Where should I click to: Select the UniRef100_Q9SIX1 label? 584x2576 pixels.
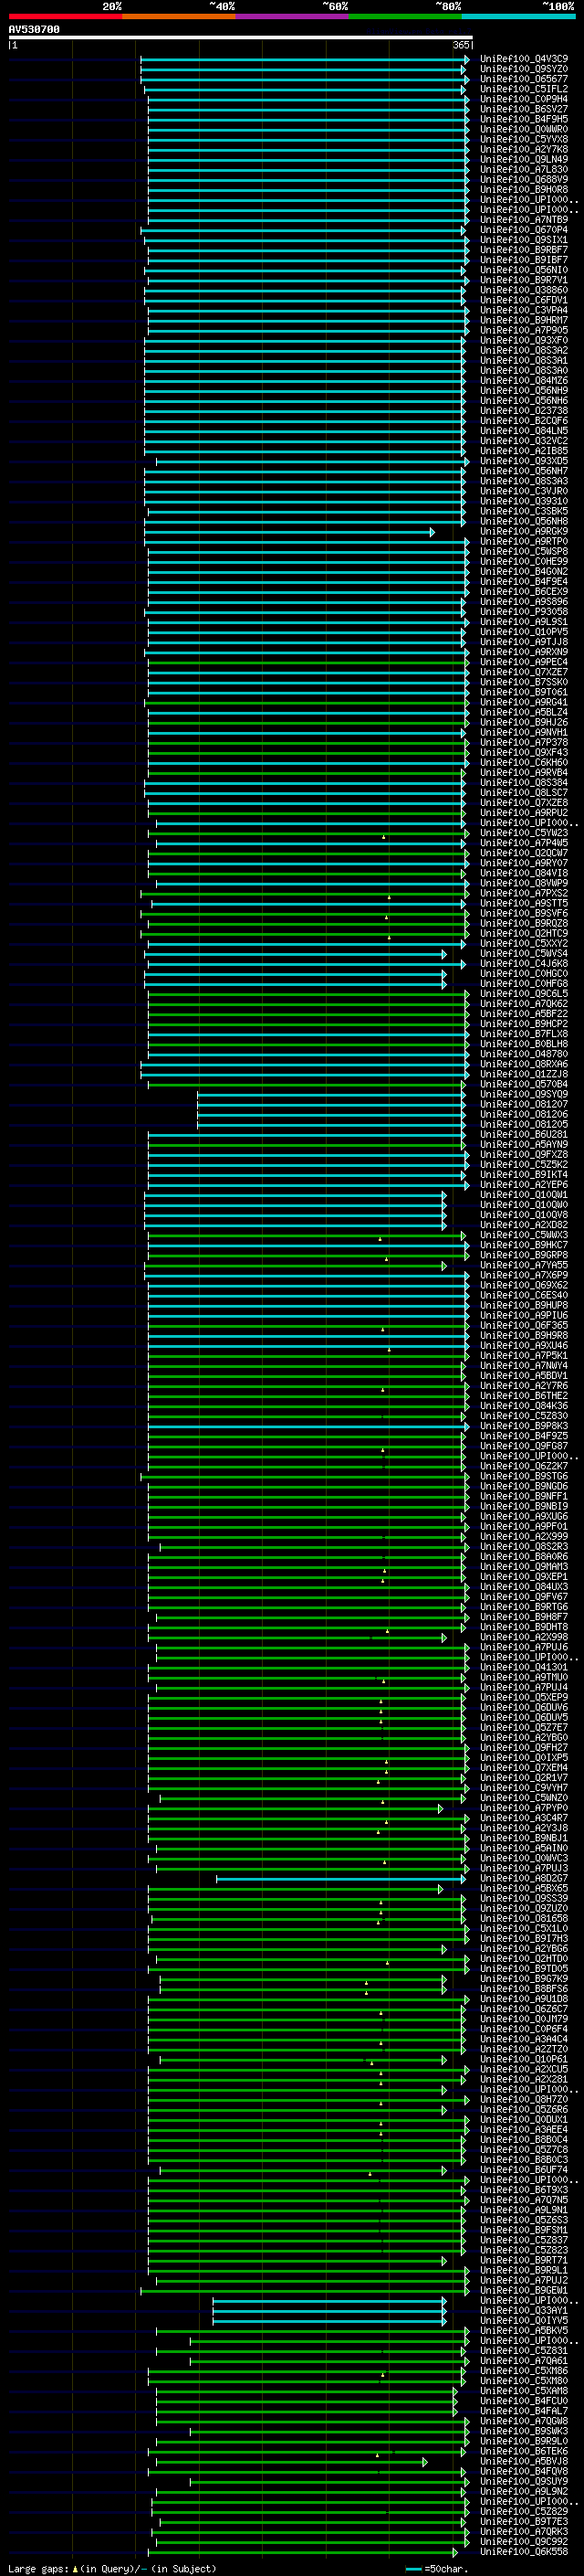(x=523, y=240)
